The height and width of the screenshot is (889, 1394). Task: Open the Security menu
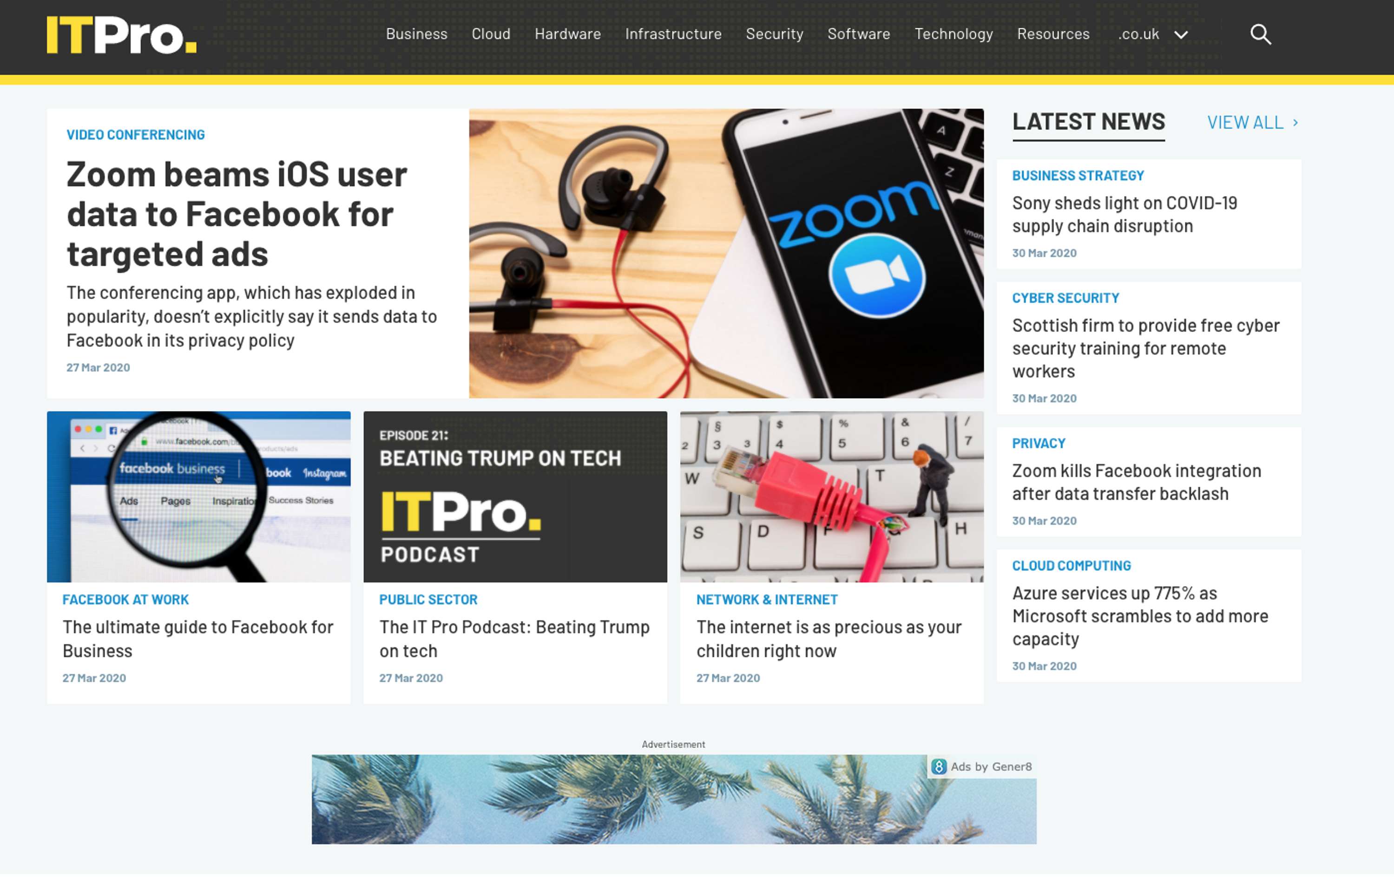tap(775, 34)
